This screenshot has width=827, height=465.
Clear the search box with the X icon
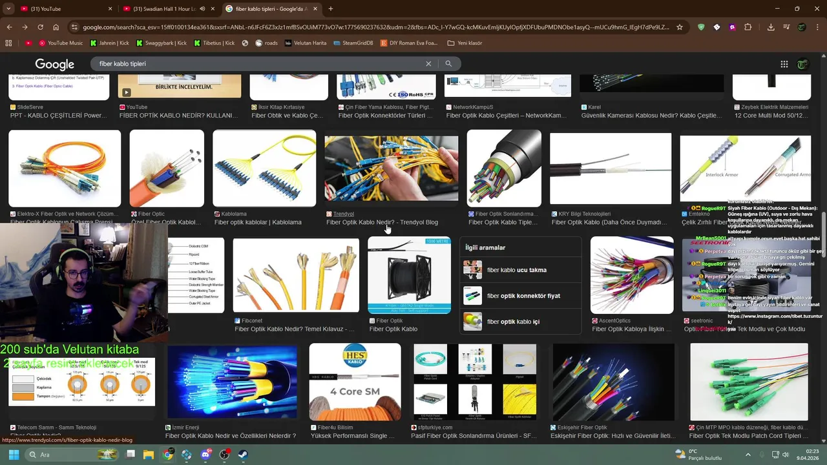(428, 63)
